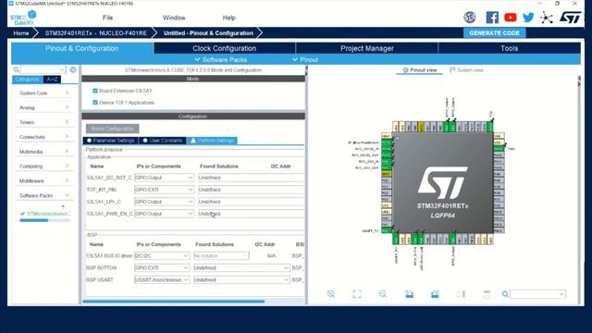This screenshot has width=592, height=333.
Task: Switch to Pinout view
Action: click(419, 70)
